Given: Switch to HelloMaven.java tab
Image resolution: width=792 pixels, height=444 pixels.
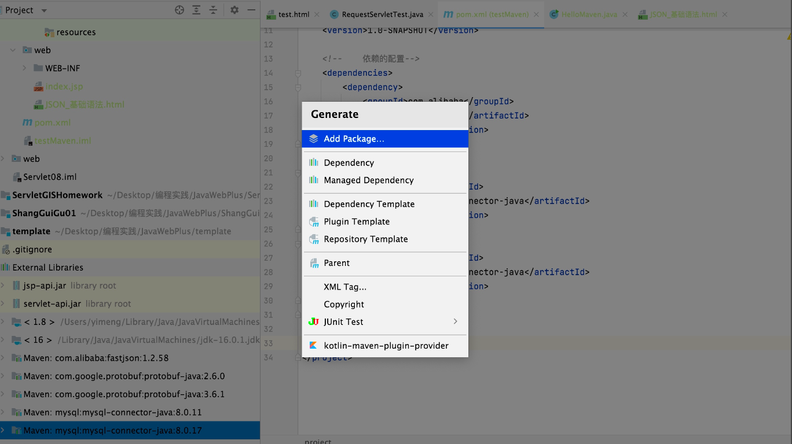Looking at the screenshot, I should 589,14.
